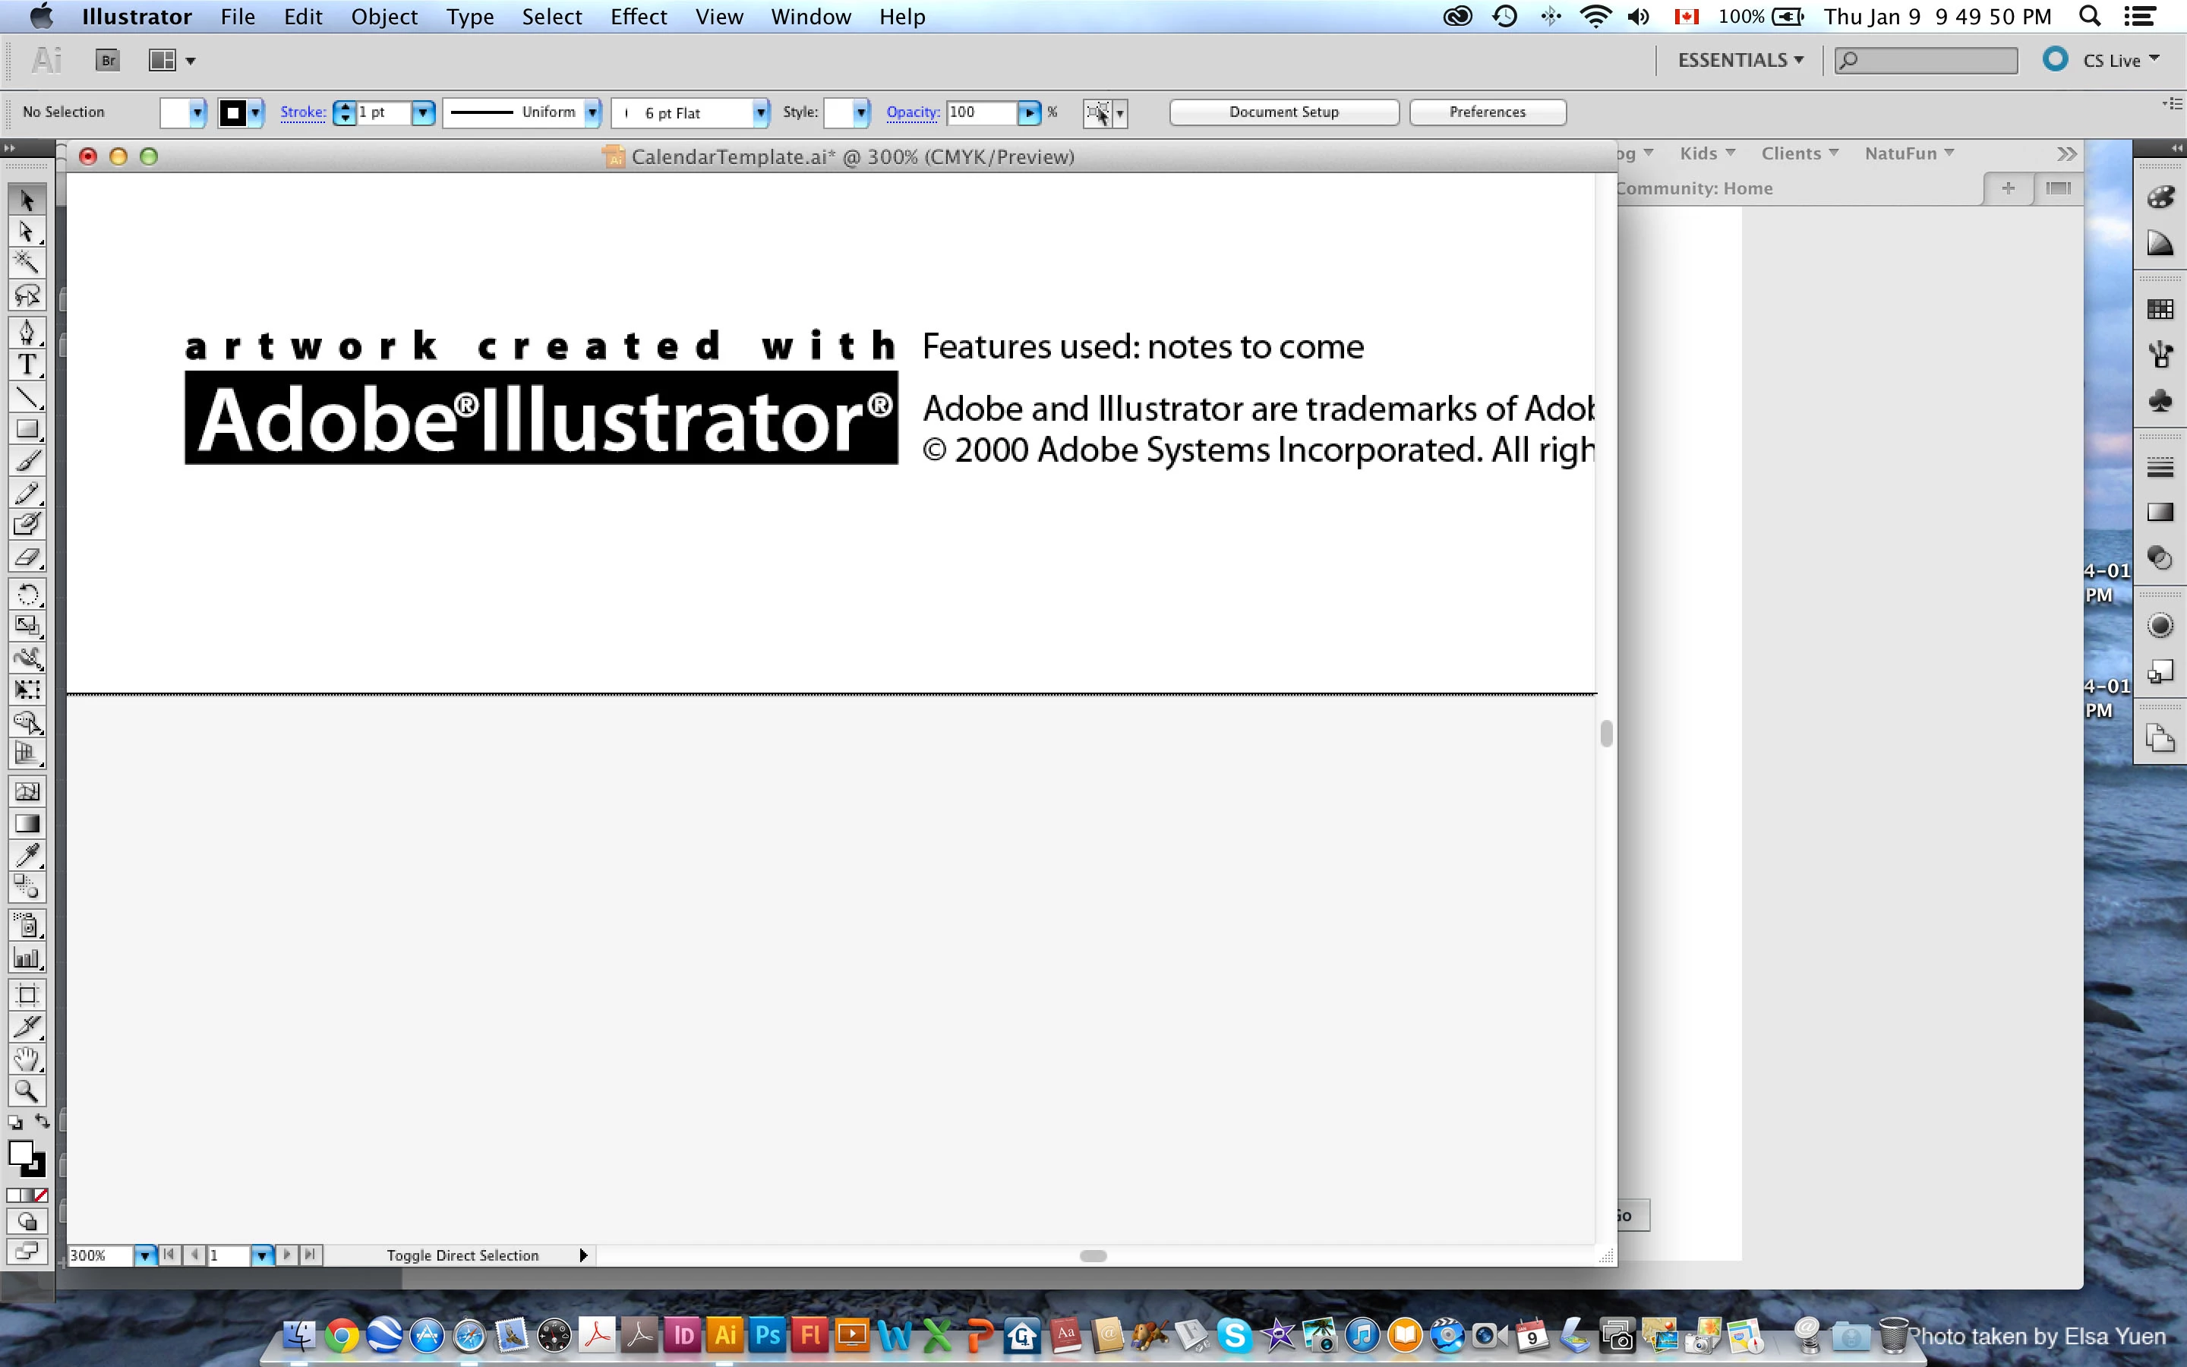Choose the Eraser tool
Viewport: 2187px width, 1367px height.
[27, 557]
